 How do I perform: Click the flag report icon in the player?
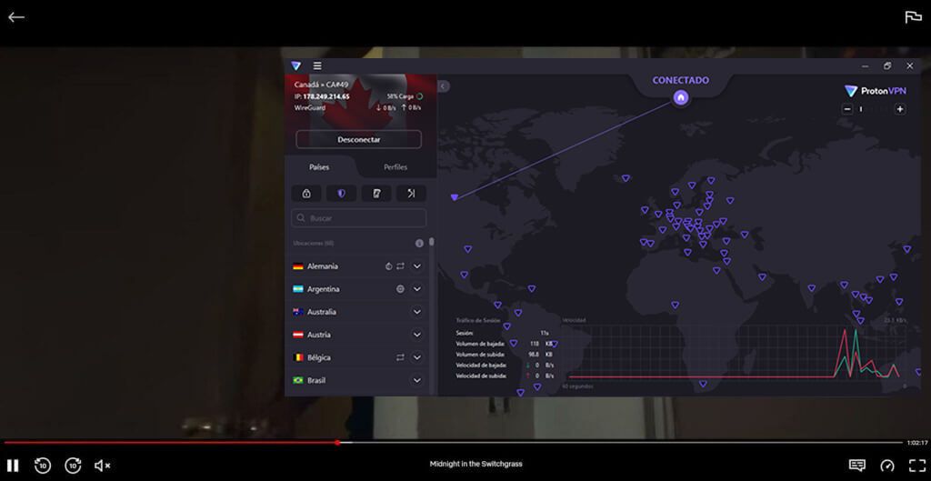tap(913, 17)
